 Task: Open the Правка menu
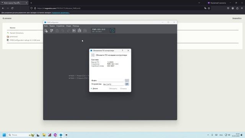[52, 26]
